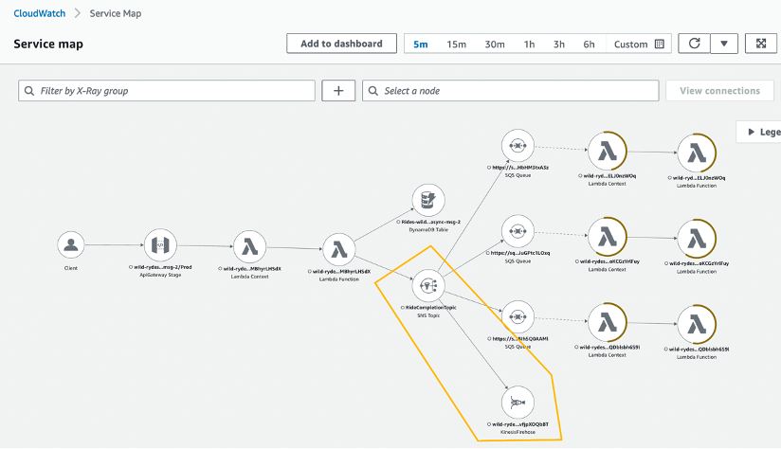The image size is (781, 449).
Task: Focus the Select a node search field
Action: (511, 91)
